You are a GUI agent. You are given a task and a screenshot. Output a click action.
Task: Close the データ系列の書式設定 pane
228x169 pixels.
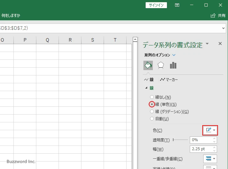pyautogui.click(x=220, y=44)
